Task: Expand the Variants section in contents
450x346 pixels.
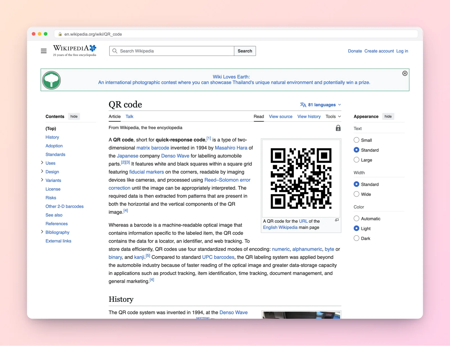Action: (42, 180)
